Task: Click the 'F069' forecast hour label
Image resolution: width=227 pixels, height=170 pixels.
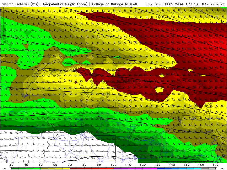Action: [x=169, y=4]
